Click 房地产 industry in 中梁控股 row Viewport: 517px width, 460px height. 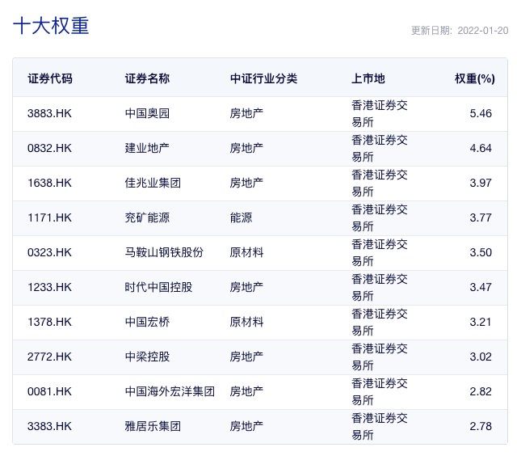246,357
